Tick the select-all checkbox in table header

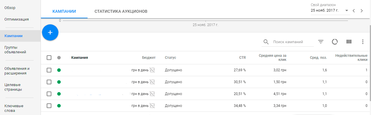click(x=49, y=58)
